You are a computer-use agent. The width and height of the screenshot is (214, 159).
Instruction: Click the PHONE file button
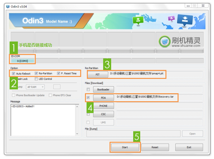[103, 106]
